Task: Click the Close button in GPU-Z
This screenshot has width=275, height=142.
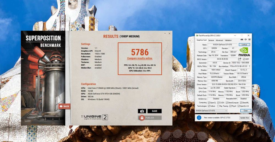Action: [x=246, y=111]
